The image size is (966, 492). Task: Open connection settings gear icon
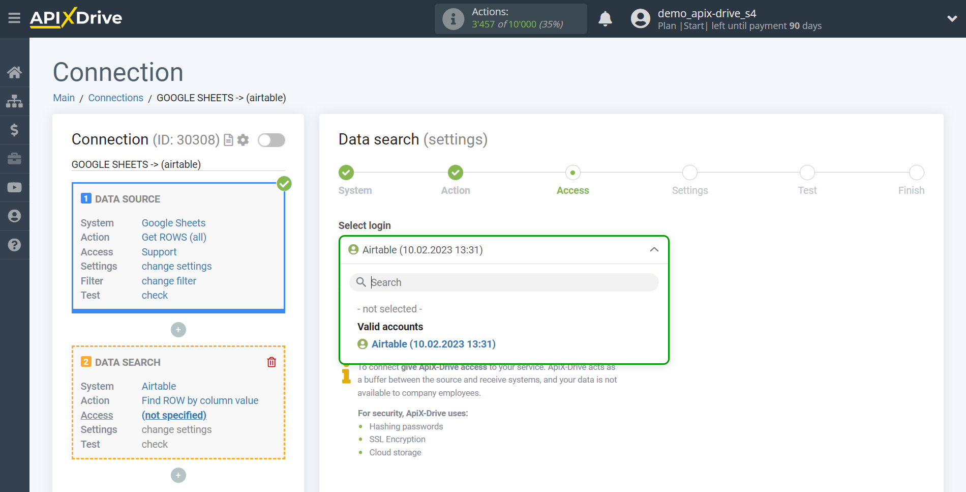(243, 140)
